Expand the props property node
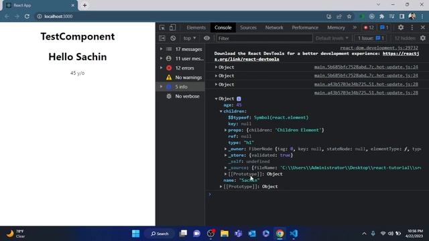This screenshot has width=429, height=241. (226, 130)
